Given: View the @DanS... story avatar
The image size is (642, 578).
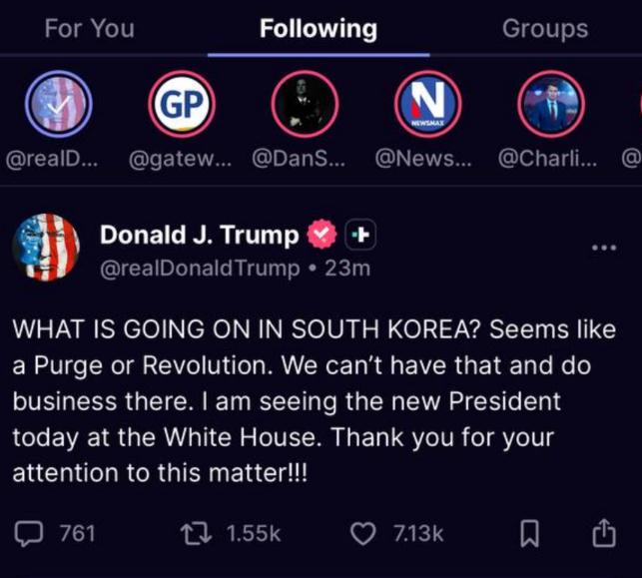Looking at the screenshot, I should [305, 105].
